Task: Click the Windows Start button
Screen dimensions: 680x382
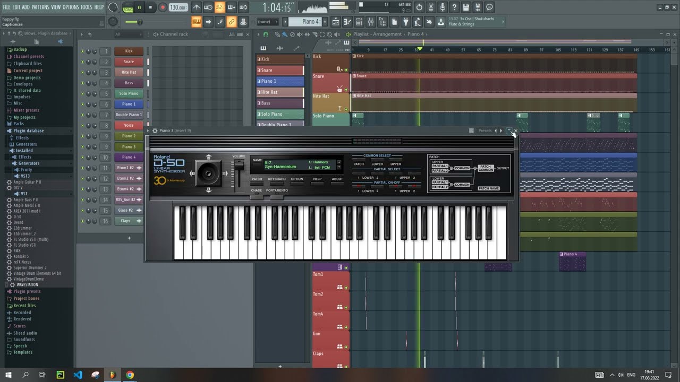Action: (x=8, y=375)
